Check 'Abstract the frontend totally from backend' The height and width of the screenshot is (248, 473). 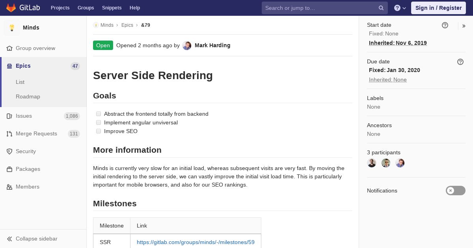pos(99,114)
